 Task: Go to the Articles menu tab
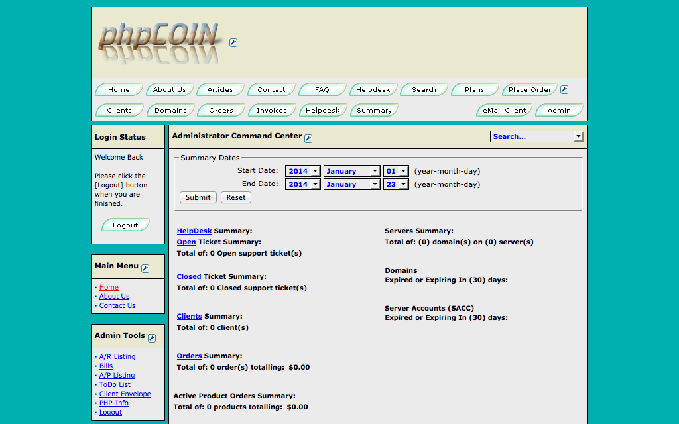pos(220,90)
